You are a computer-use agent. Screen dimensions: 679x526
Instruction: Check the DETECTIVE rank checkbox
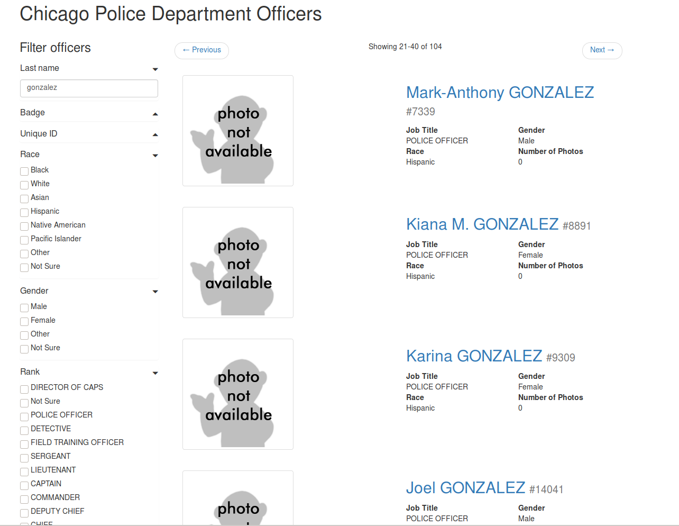click(24, 431)
